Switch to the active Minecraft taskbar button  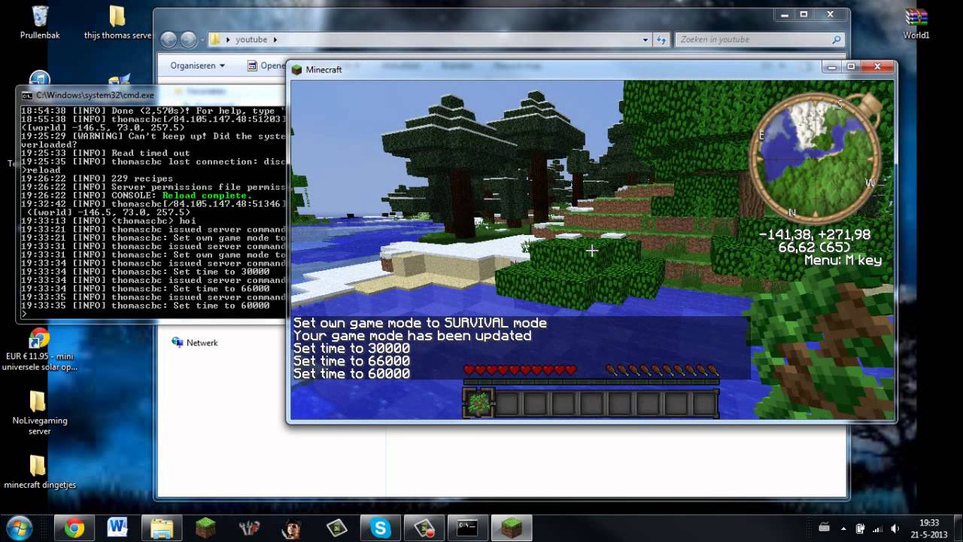point(512,528)
